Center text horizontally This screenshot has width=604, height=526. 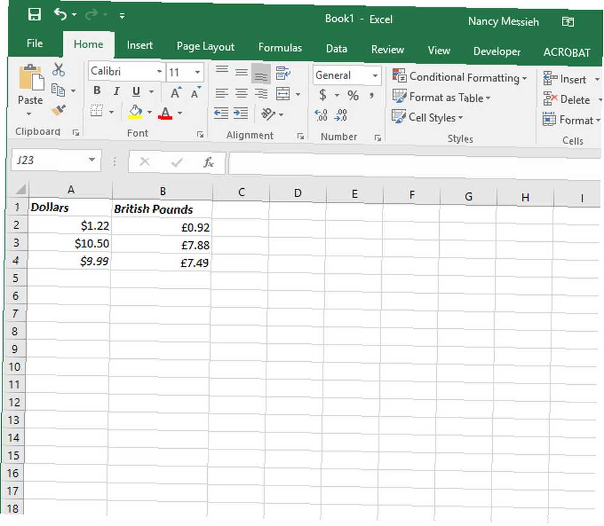point(242,93)
